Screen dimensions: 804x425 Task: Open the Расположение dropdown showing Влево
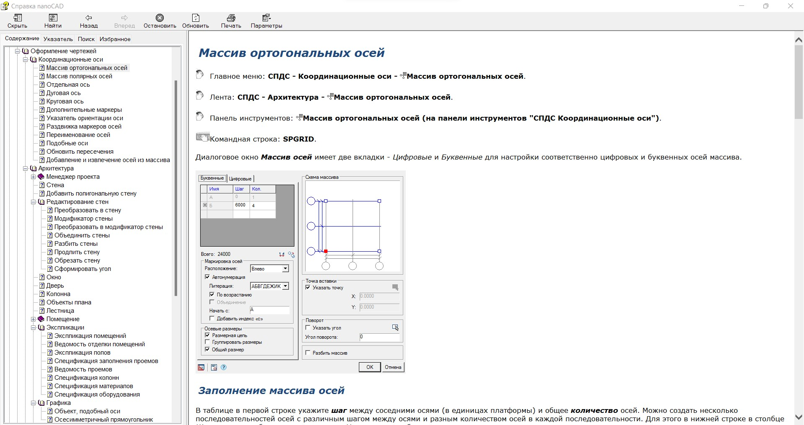click(269, 268)
